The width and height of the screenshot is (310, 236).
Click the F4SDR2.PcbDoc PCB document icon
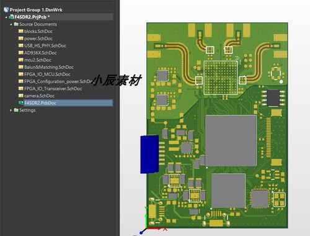point(21,102)
